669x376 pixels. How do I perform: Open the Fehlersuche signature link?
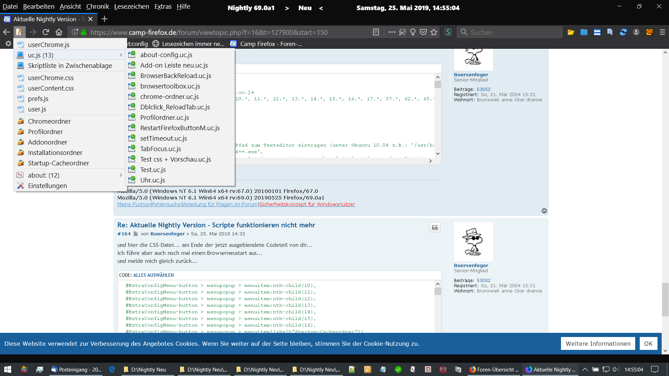[x=166, y=204]
